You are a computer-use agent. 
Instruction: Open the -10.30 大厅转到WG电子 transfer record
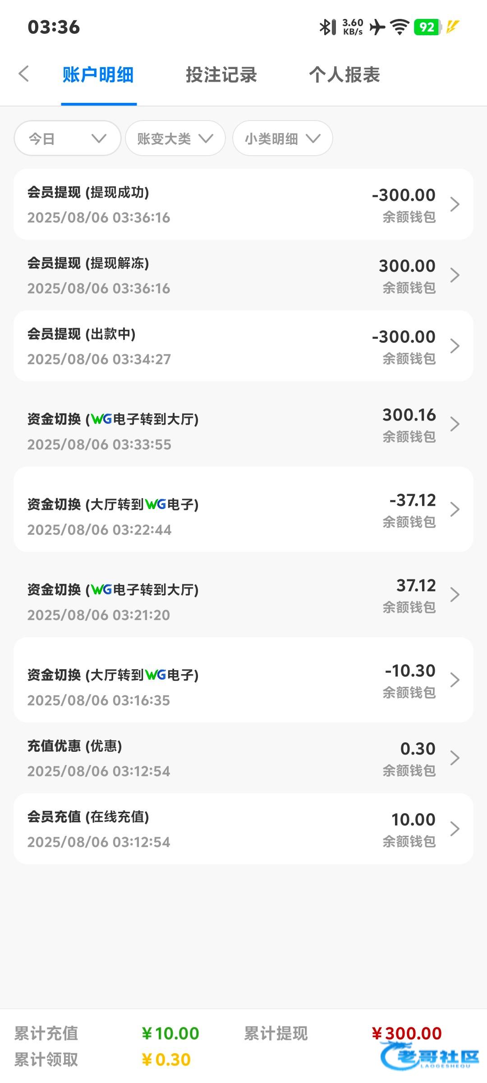[x=243, y=680]
